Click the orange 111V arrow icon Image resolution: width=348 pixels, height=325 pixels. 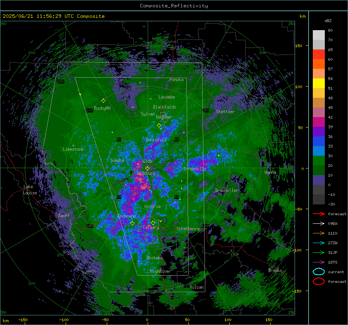click(319, 233)
